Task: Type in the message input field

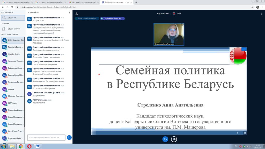Action: pos(46,137)
